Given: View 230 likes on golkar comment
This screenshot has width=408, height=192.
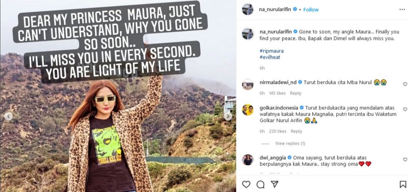Looking at the screenshot, I should (277, 131).
